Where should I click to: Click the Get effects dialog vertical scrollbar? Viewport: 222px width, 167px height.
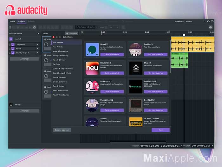(170, 57)
